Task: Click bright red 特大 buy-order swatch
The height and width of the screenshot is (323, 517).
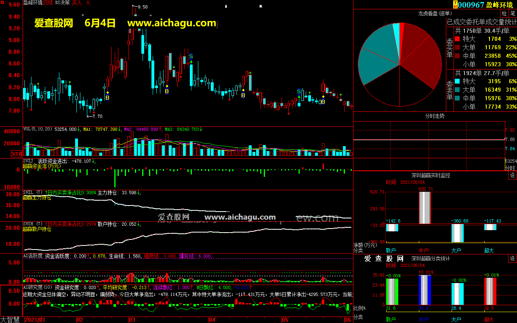Action: [x=457, y=39]
